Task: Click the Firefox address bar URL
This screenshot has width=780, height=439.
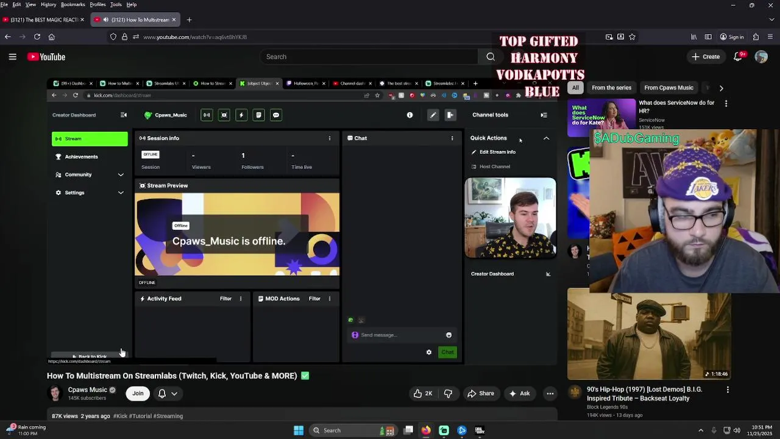Action: pyautogui.click(x=195, y=37)
